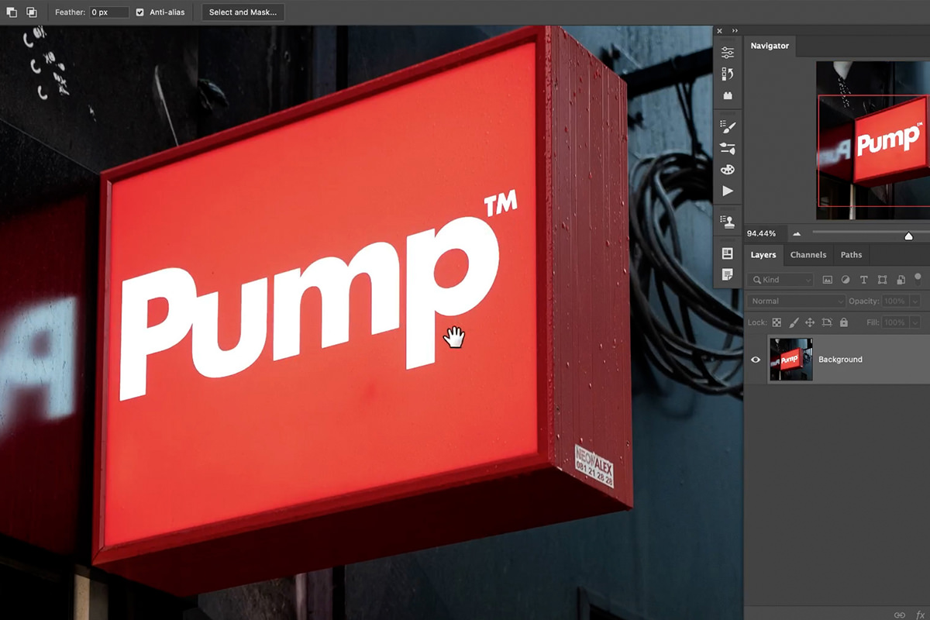Filter layers by pixel layer icon
Image resolution: width=930 pixels, height=620 pixels.
point(828,280)
